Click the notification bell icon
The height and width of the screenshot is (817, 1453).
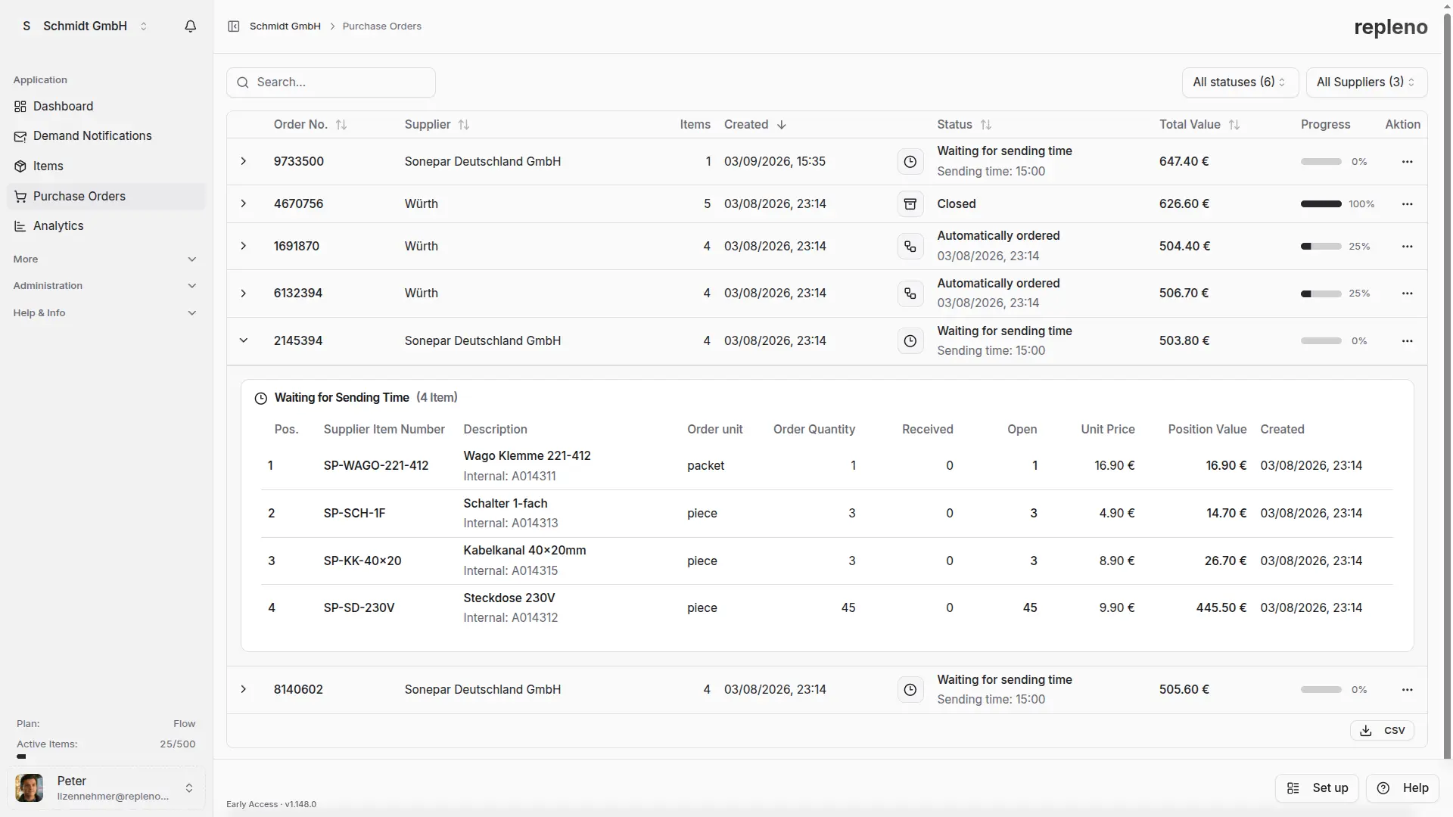(x=190, y=26)
